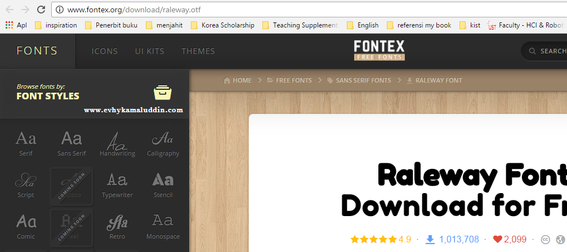Viewport: 567px width, 252px height.
Task: Click the browser reload button
Action: [41, 10]
